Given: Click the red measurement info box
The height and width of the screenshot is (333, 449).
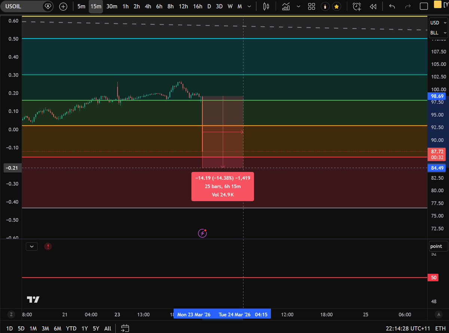Looking at the screenshot, I should pyautogui.click(x=223, y=186).
